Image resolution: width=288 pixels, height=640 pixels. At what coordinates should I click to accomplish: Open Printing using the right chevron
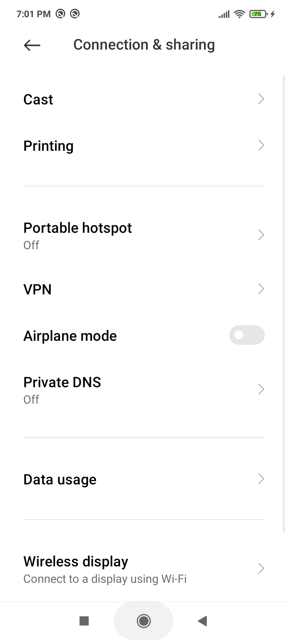click(261, 145)
